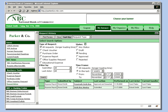Switch to the My Files tab
The height and width of the screenshot is (112, 168).
(x=135, y=28)
